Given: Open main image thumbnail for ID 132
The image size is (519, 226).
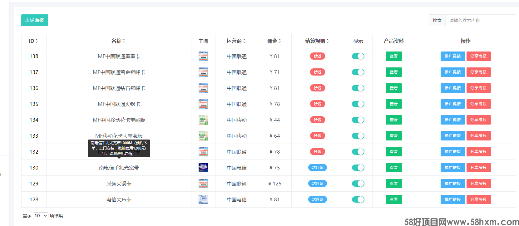Looking at the screenshot, I should point(203,152).
